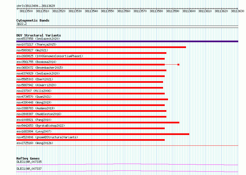Image resolution: width=246 pixels, height=175 pixels.
Task: Click the RefSeq Genes track title
Action: [28, 158]
